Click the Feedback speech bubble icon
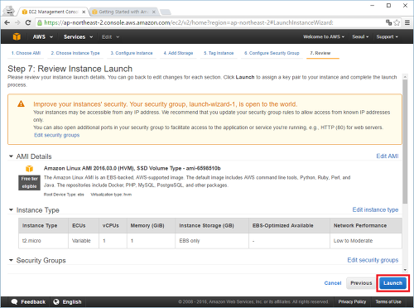The image size is (414, 308). click(x=14, y=301)
